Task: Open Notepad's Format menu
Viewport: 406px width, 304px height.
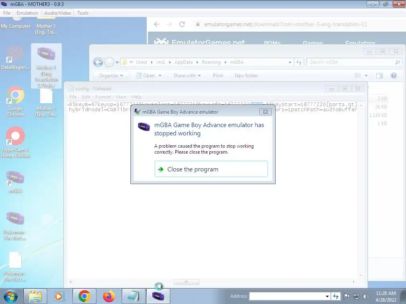Action: (x=103, y=97)
